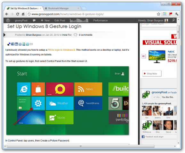Image resolution: width=185 pixels, height=153 pixels.
Task: Click the admin bar search magnifier
Action: click(x=173, y=20)
